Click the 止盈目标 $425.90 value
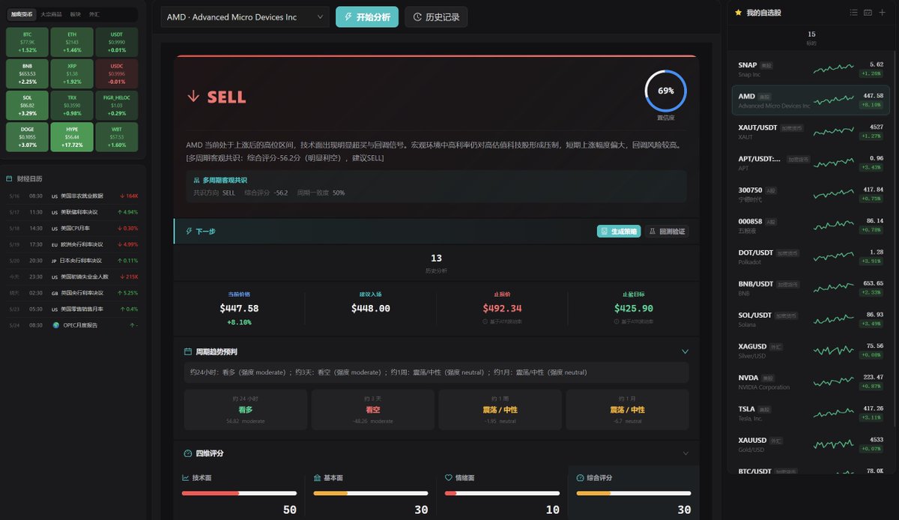 pyautogui.click(x=634, y=308)
